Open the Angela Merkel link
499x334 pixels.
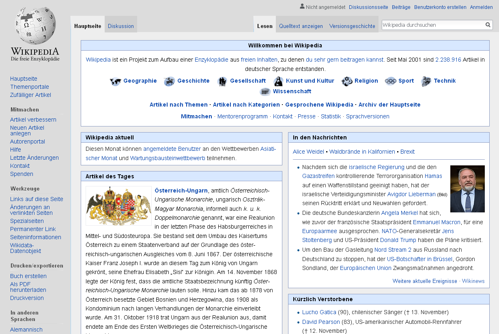click(x=399, y=213)
